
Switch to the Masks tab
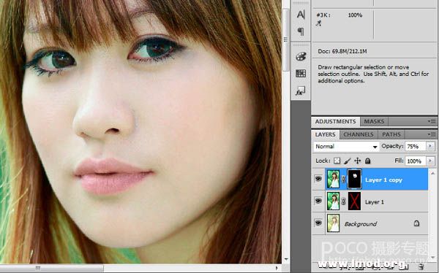(374, 122)
